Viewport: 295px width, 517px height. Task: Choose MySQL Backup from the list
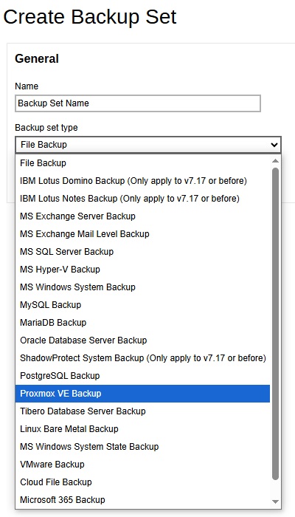[142, 305]
